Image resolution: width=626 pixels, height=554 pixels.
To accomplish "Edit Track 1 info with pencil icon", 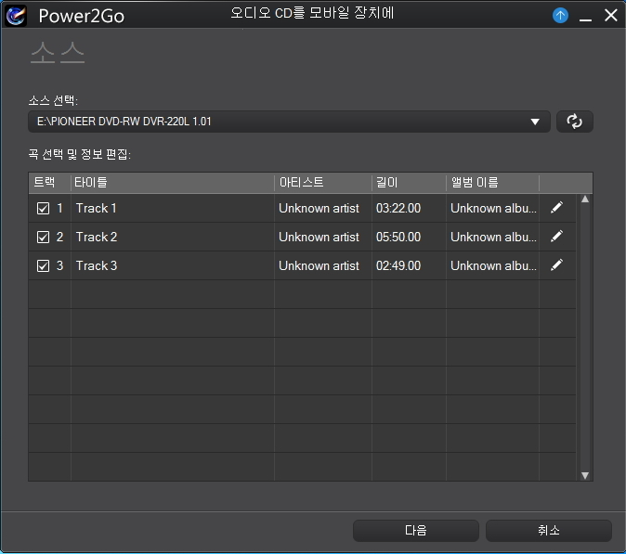I will point(556,207).
